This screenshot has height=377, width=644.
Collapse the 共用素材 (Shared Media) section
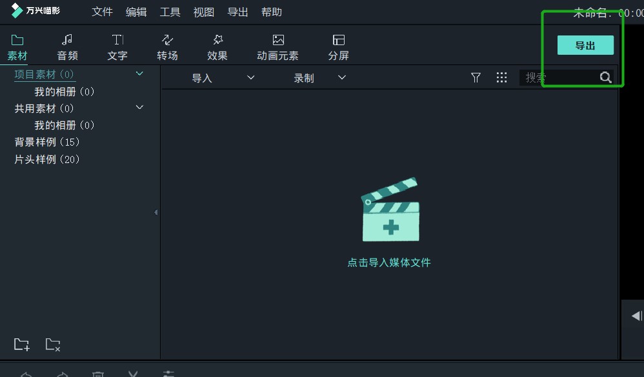[x=139, y=107]
